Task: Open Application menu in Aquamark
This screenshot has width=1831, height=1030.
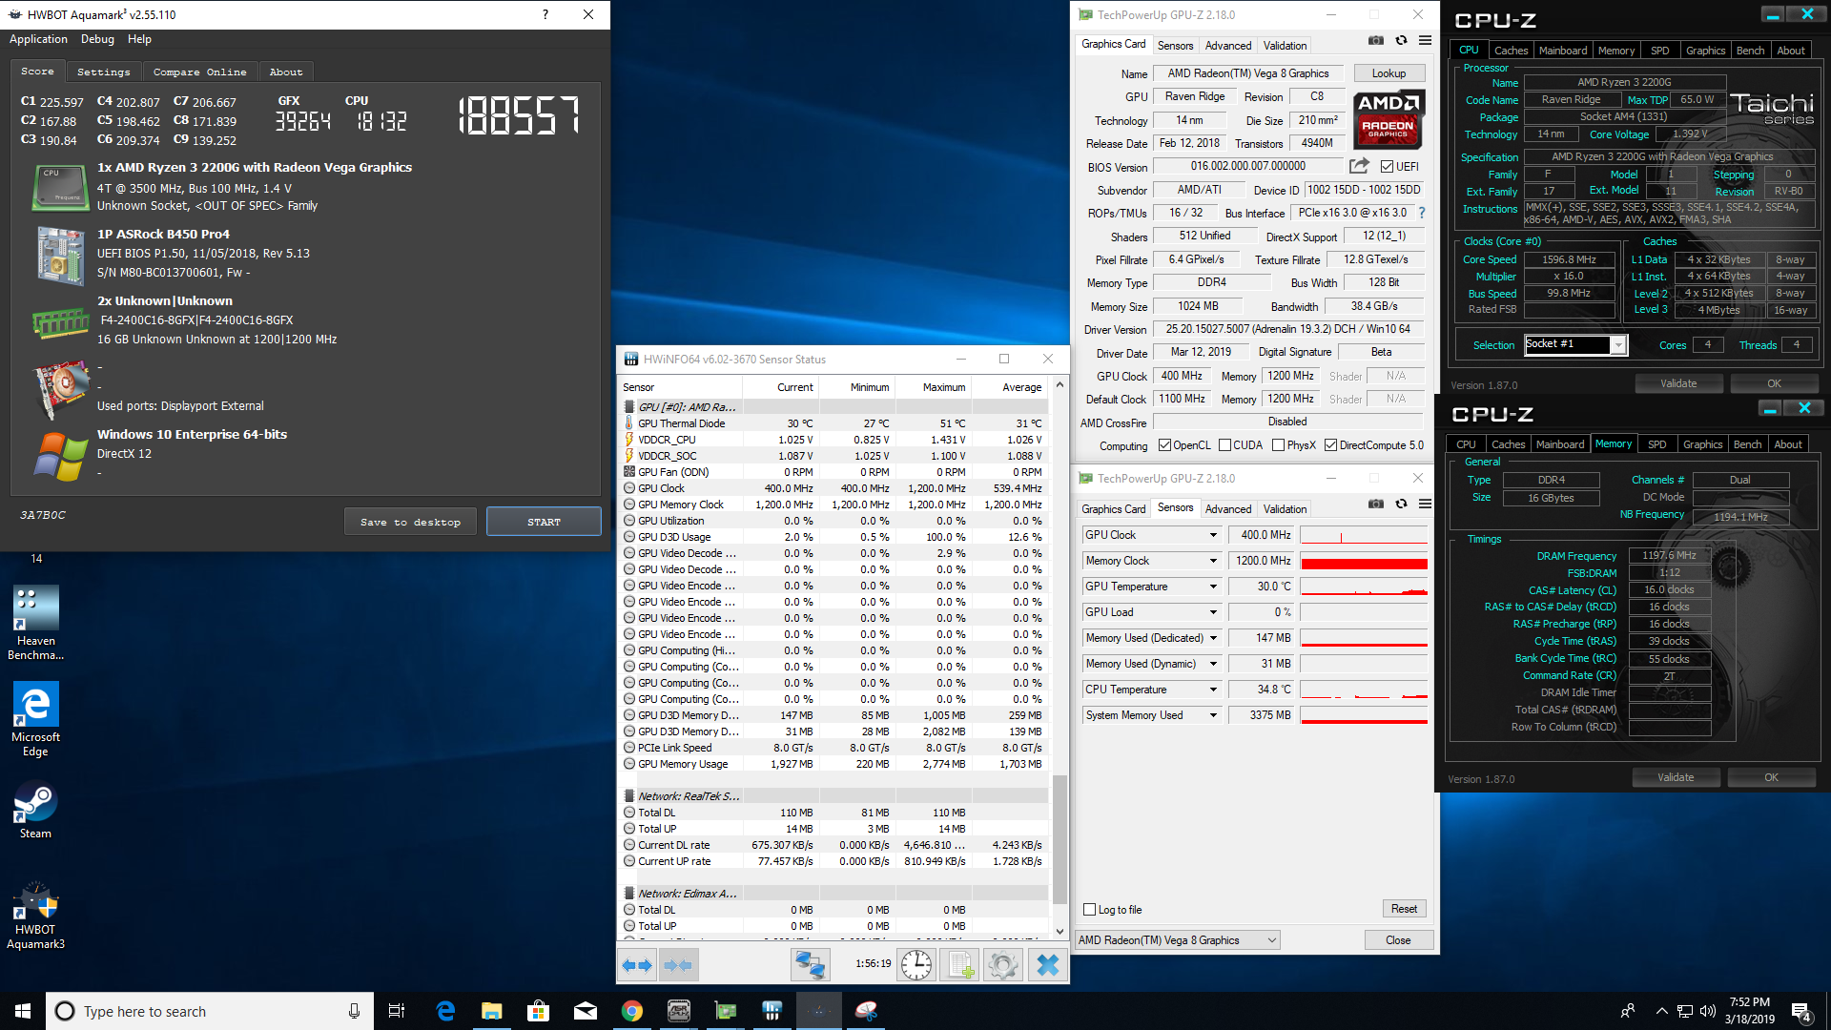Action: point(38,39)
